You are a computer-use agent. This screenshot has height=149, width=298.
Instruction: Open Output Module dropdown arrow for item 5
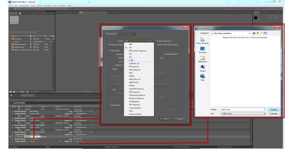(28, 141)
